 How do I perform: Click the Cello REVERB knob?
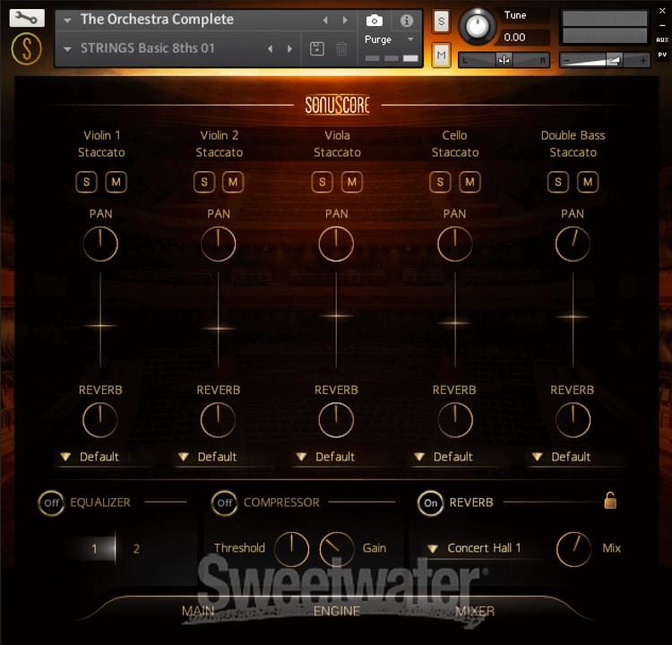click(x=455, y=419)
